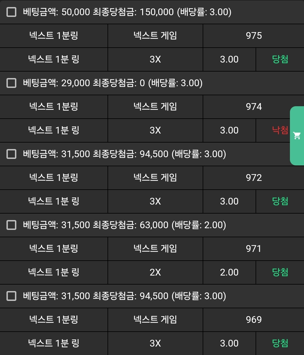Select the checkbox above round 972

coord(11,154)
